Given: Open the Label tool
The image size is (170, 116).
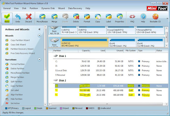Looking at the screenshot, I should pos(109,18).
